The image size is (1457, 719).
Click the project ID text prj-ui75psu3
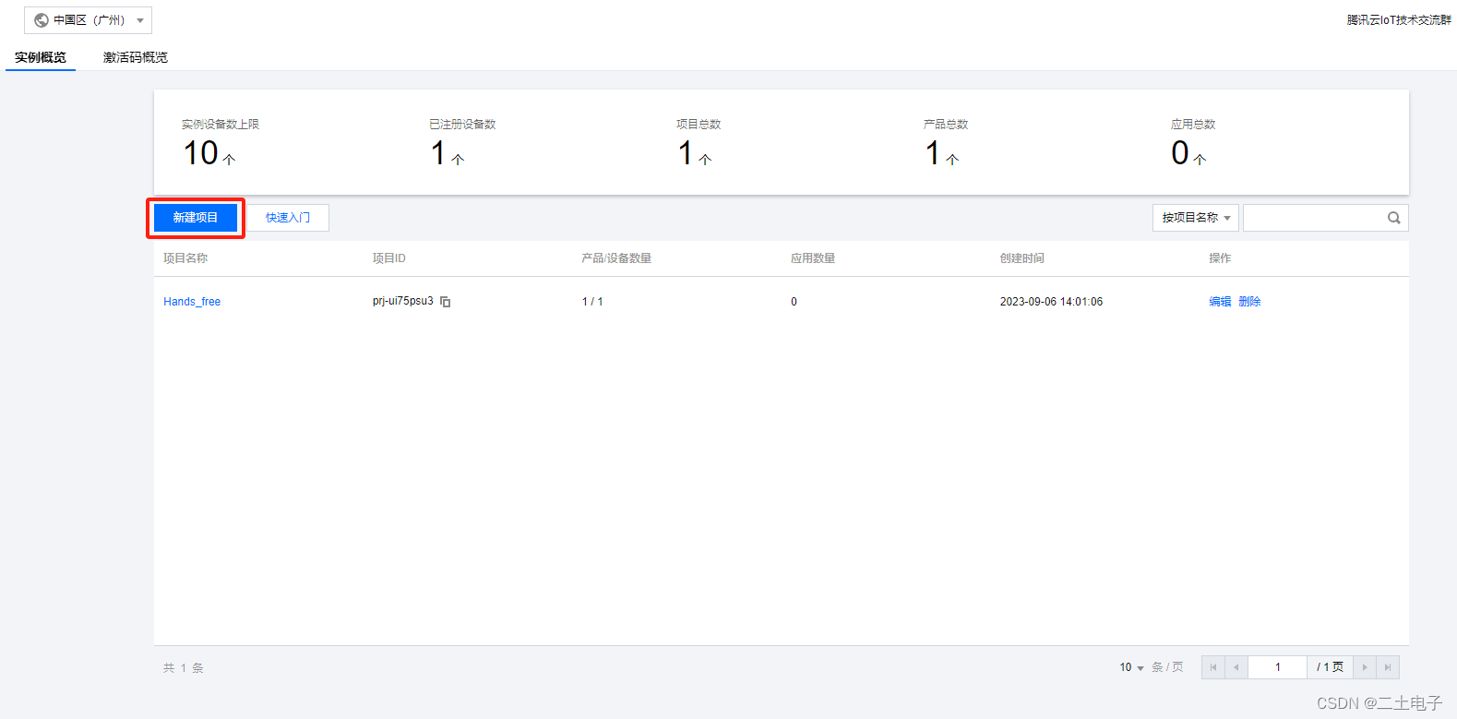(403, 301)
